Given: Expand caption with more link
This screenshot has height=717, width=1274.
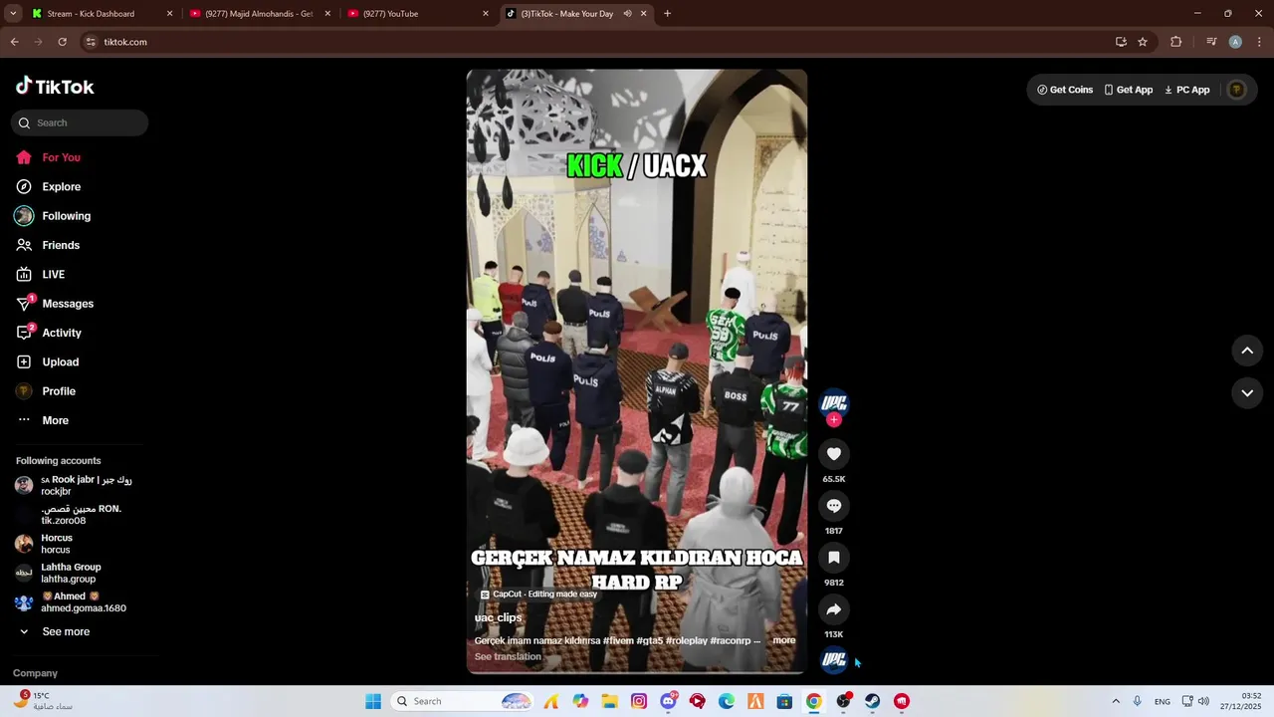Looking at the screenshot, I should click(784, 640).
